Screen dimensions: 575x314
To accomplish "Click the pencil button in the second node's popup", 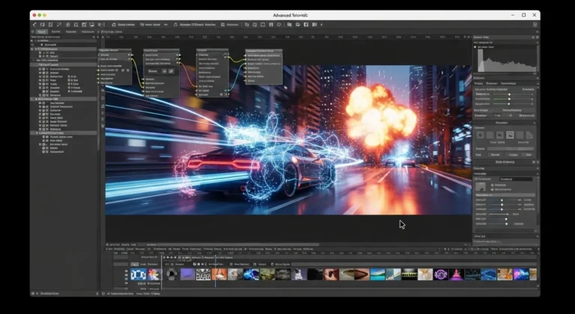I will (x=171, y=71).
